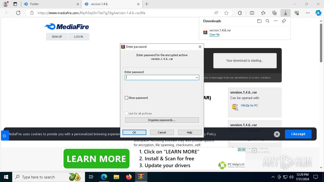Open Collections icon in Edge toolbar
The image size is (324, 182).
(274, 13)
